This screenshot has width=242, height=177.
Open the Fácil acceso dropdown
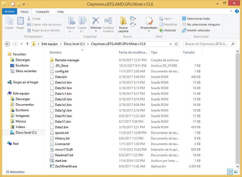pos(133,24)
